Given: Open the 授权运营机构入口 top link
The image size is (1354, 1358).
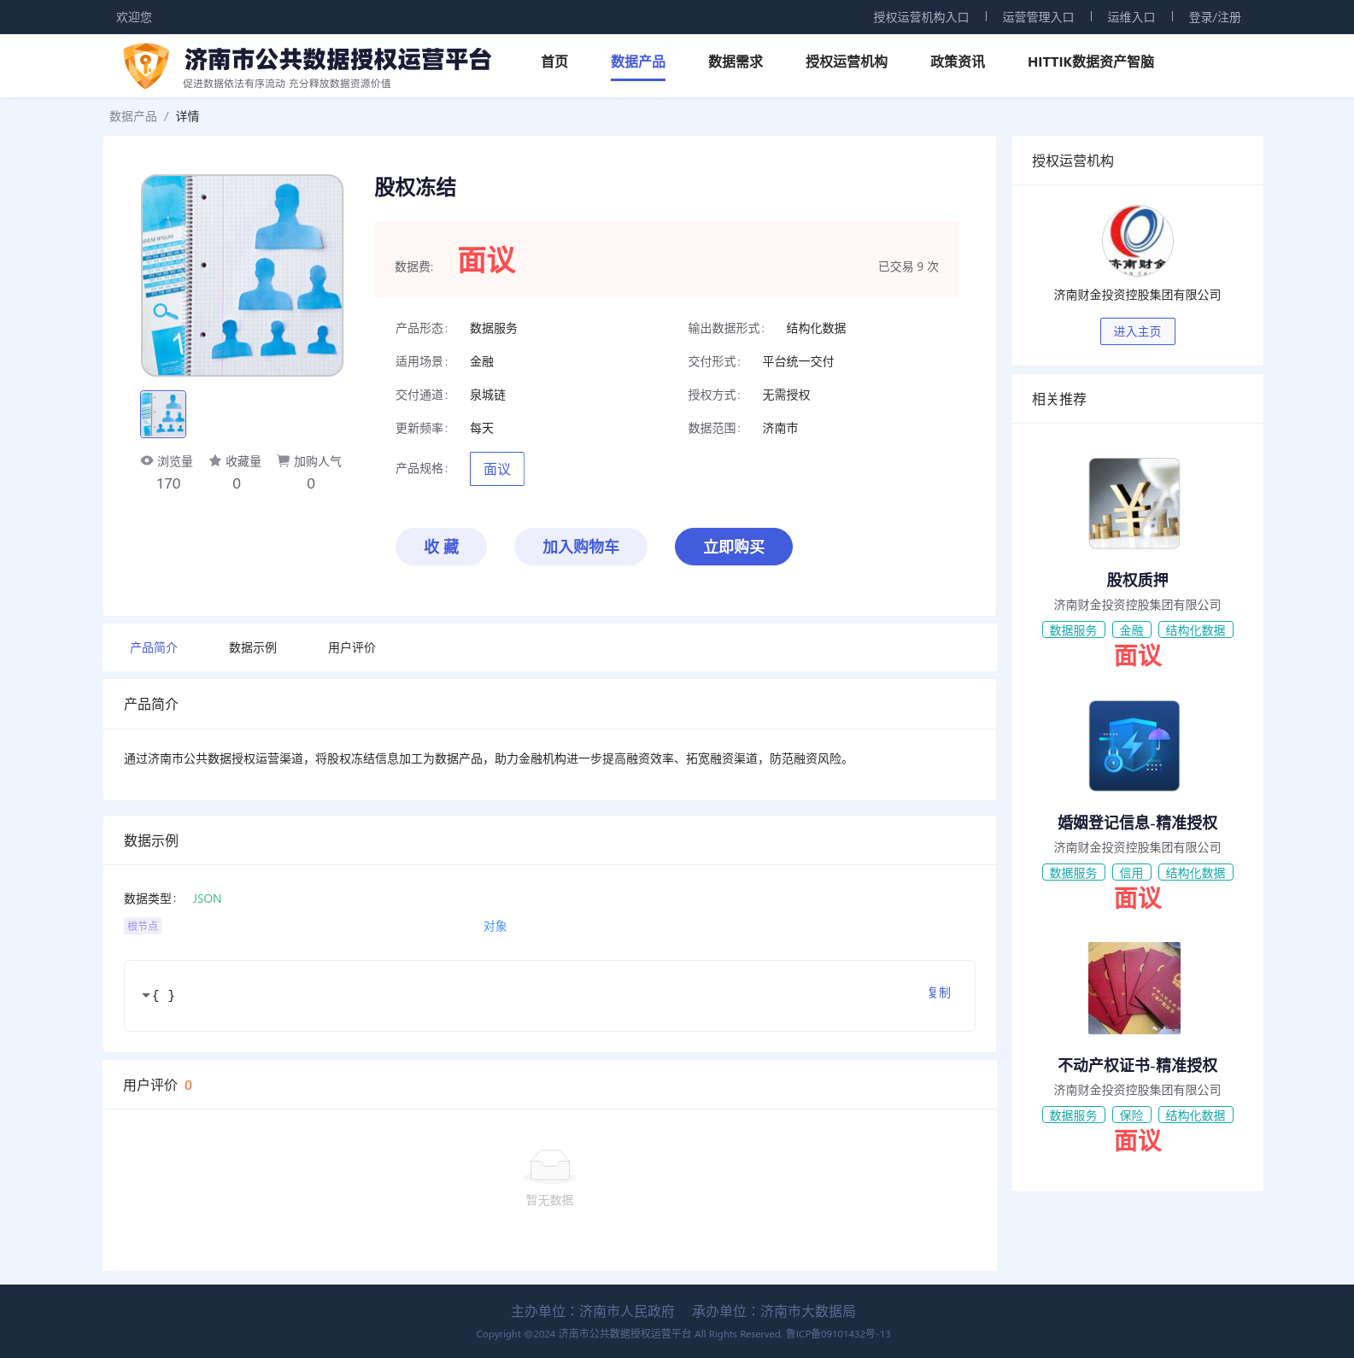Looking at the screenshot, I should click(921, 17).
